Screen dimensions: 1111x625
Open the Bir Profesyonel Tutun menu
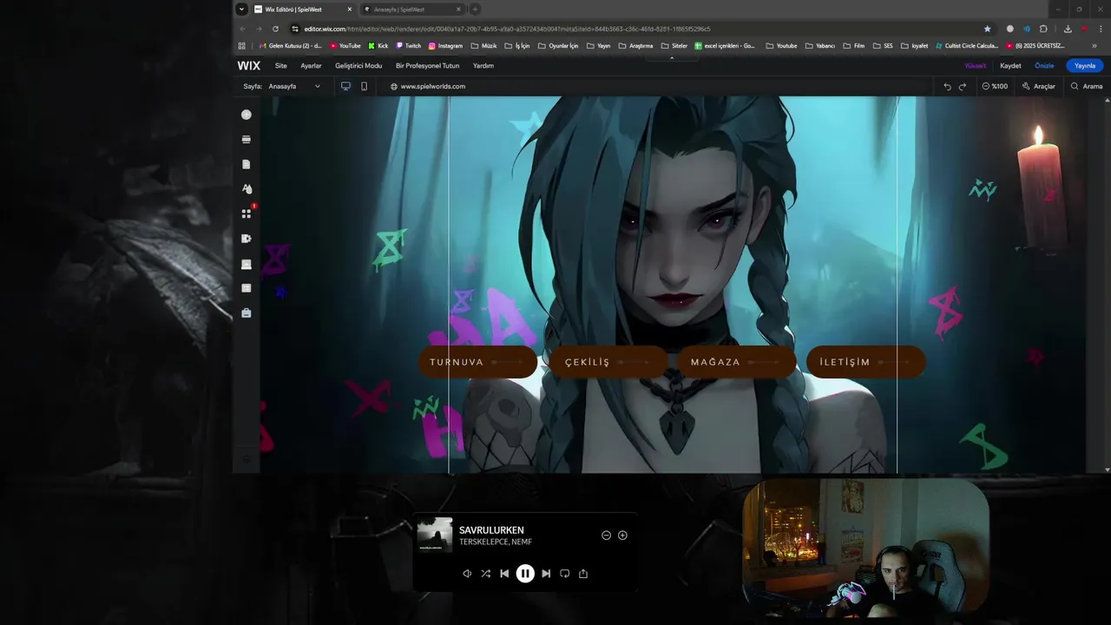427,66
